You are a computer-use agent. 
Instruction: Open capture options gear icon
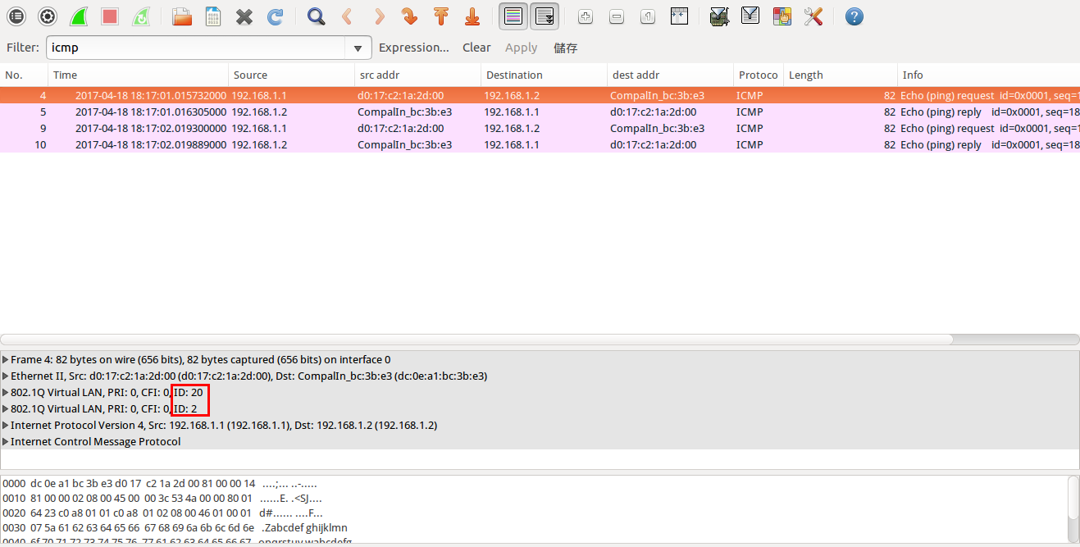click(x=48, y=16)
